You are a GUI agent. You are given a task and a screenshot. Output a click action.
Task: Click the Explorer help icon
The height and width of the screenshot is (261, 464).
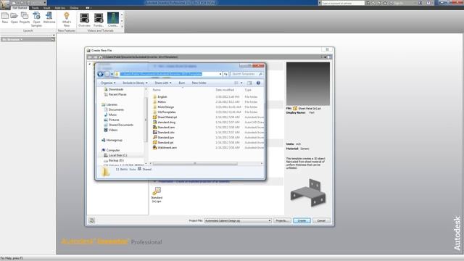point(258,83)
